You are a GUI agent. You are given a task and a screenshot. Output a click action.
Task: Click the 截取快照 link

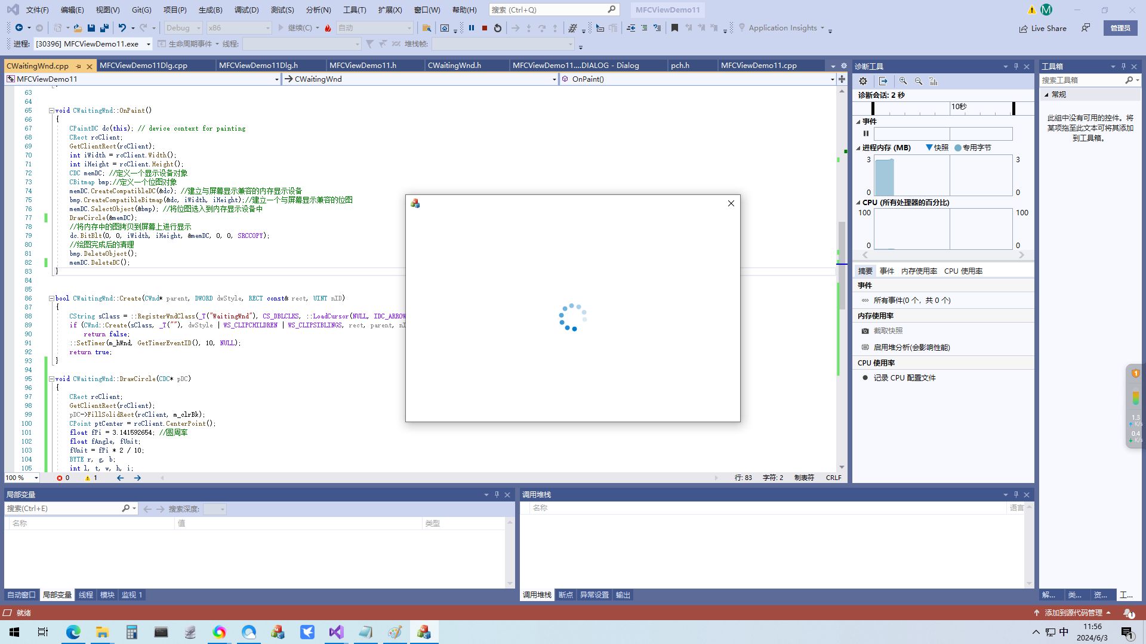tap(888, 331)
